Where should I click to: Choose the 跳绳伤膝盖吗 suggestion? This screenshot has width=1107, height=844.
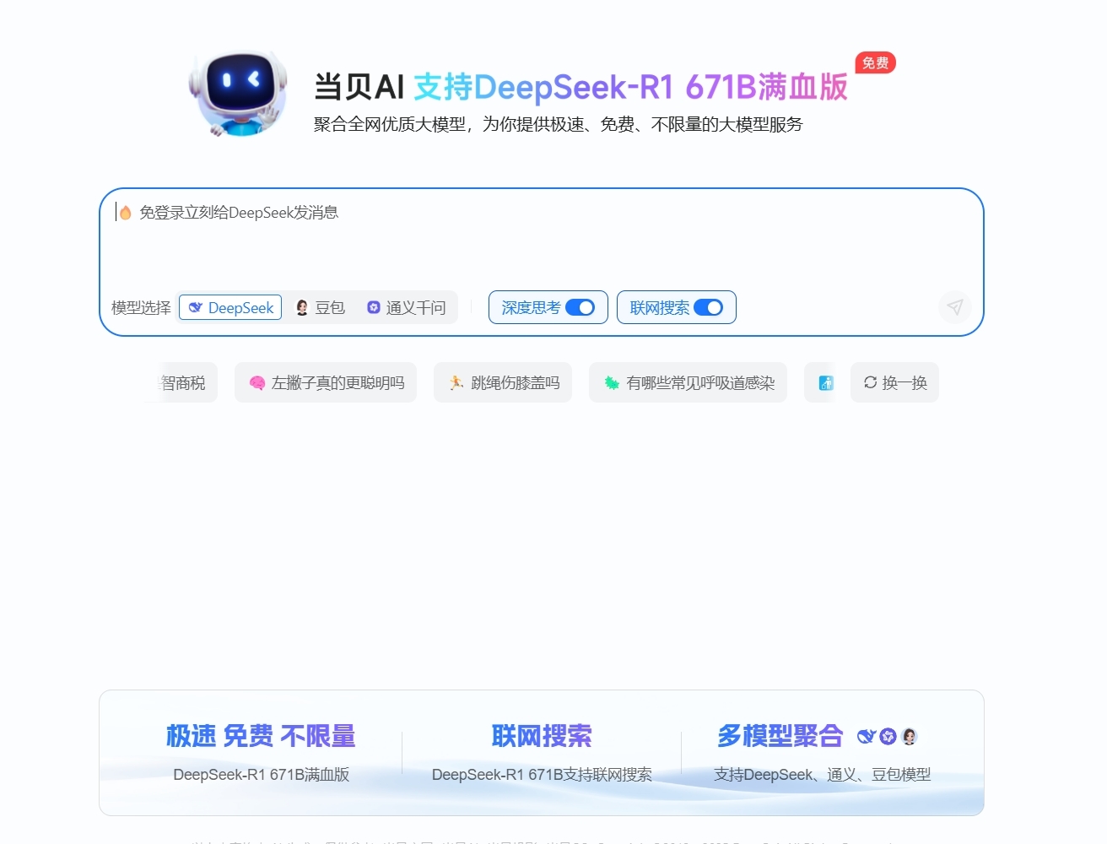(x=503, y=382)
